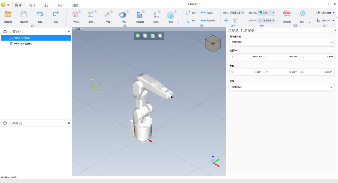Click the fit-to-view icon in viewport toolbar
This screenshot has width=338, height=183.
(x=160, y=36)
